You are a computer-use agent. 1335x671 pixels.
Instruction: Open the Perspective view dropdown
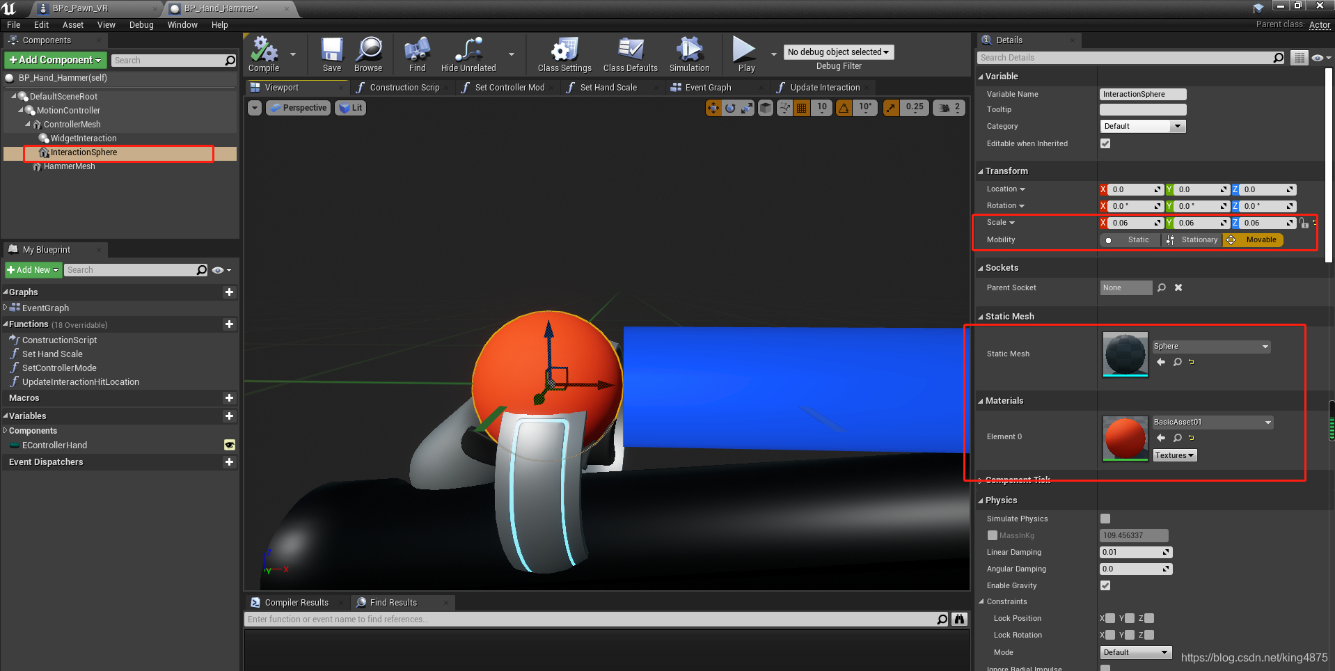coord(298,108)
